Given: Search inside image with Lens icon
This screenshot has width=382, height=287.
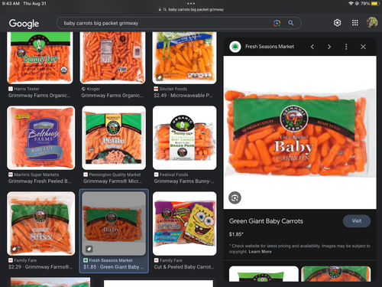Looking at the screenshot, I should click(x=235, y=197).
